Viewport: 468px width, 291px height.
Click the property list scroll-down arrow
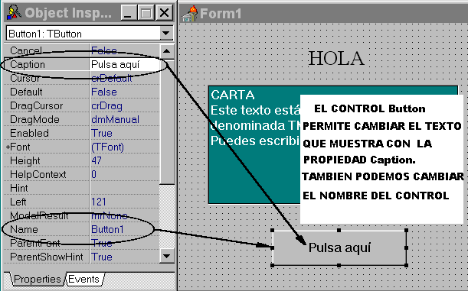[x=166, y=256]
